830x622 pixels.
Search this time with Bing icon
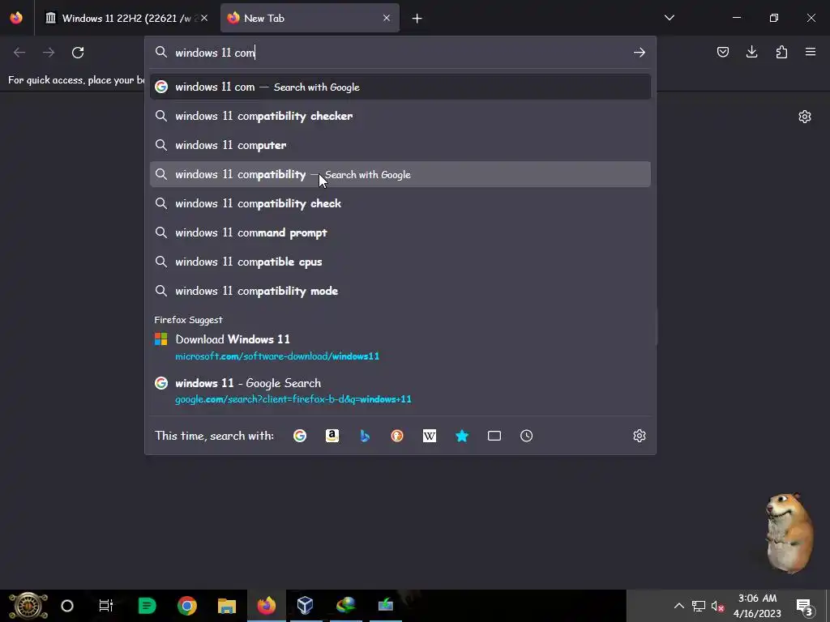(x=365, y=436)
